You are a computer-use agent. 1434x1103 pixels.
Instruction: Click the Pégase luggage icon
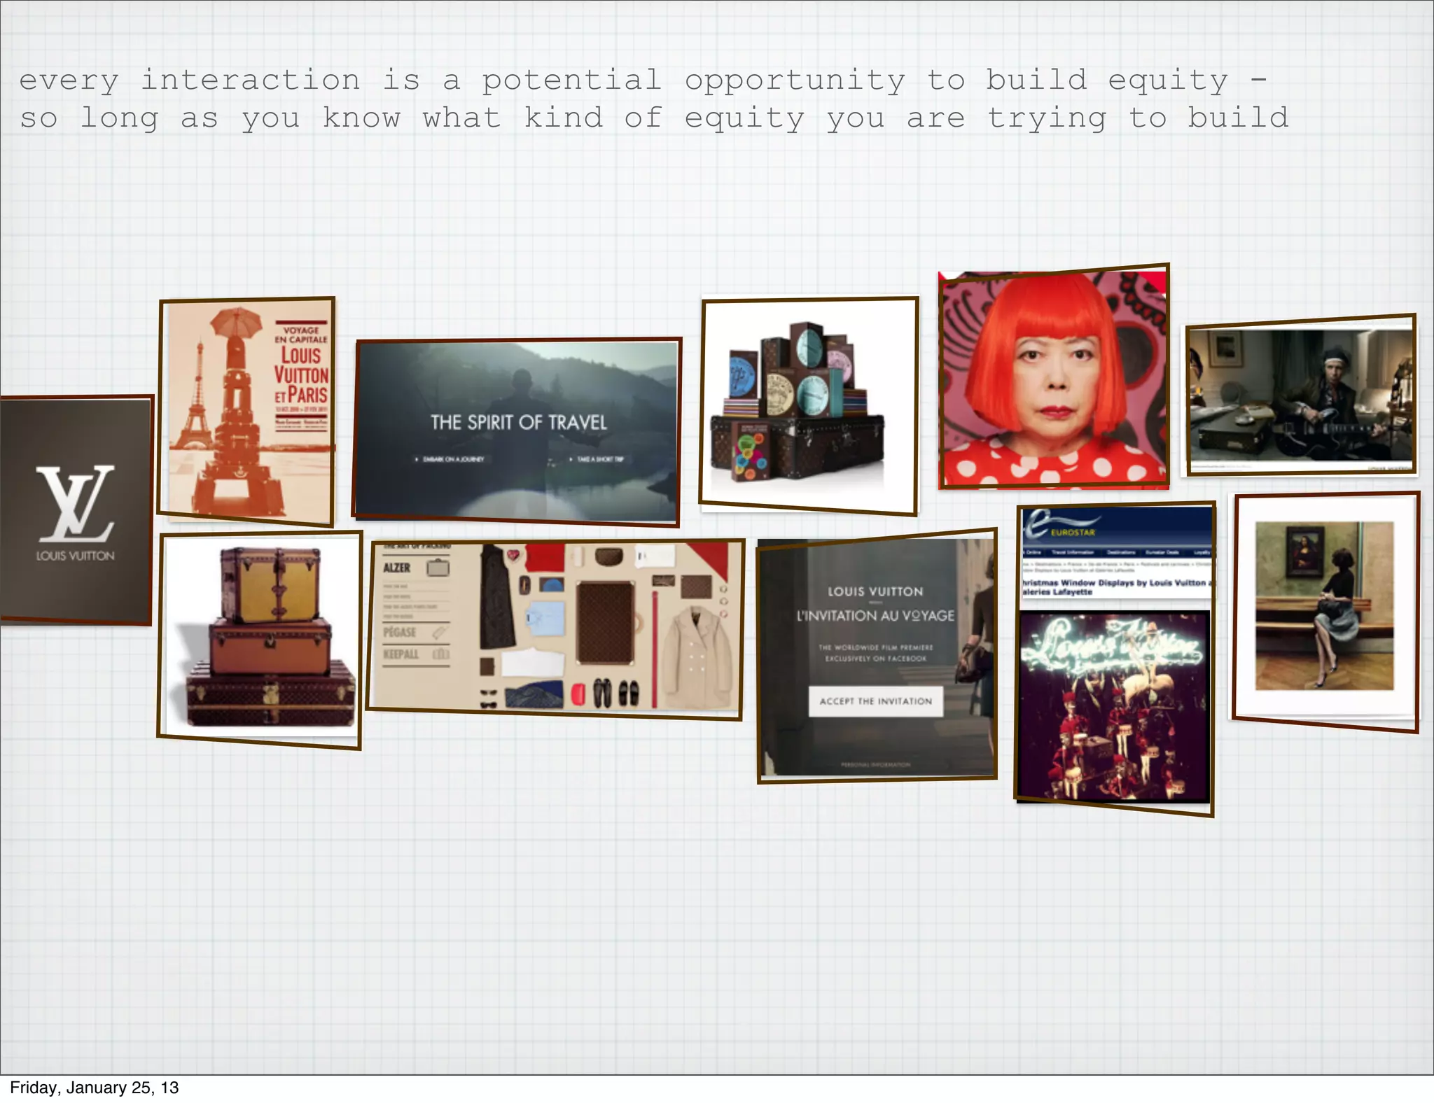click(x=439, y=633)
